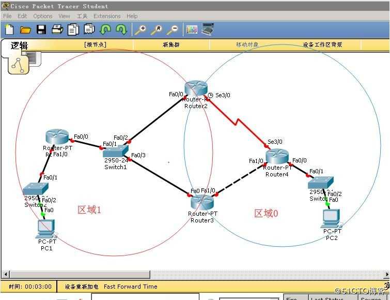
Task: Click the 时间: 00:03:00 status display
Action: pos(30,287)
